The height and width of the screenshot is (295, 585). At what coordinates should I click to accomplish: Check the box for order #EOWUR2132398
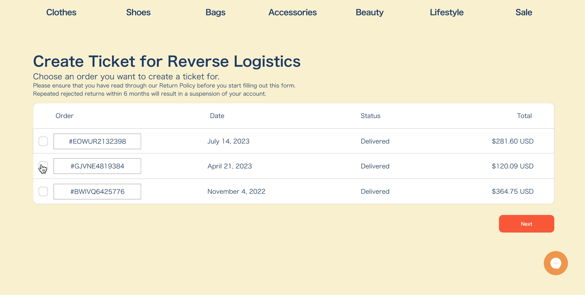43,141
